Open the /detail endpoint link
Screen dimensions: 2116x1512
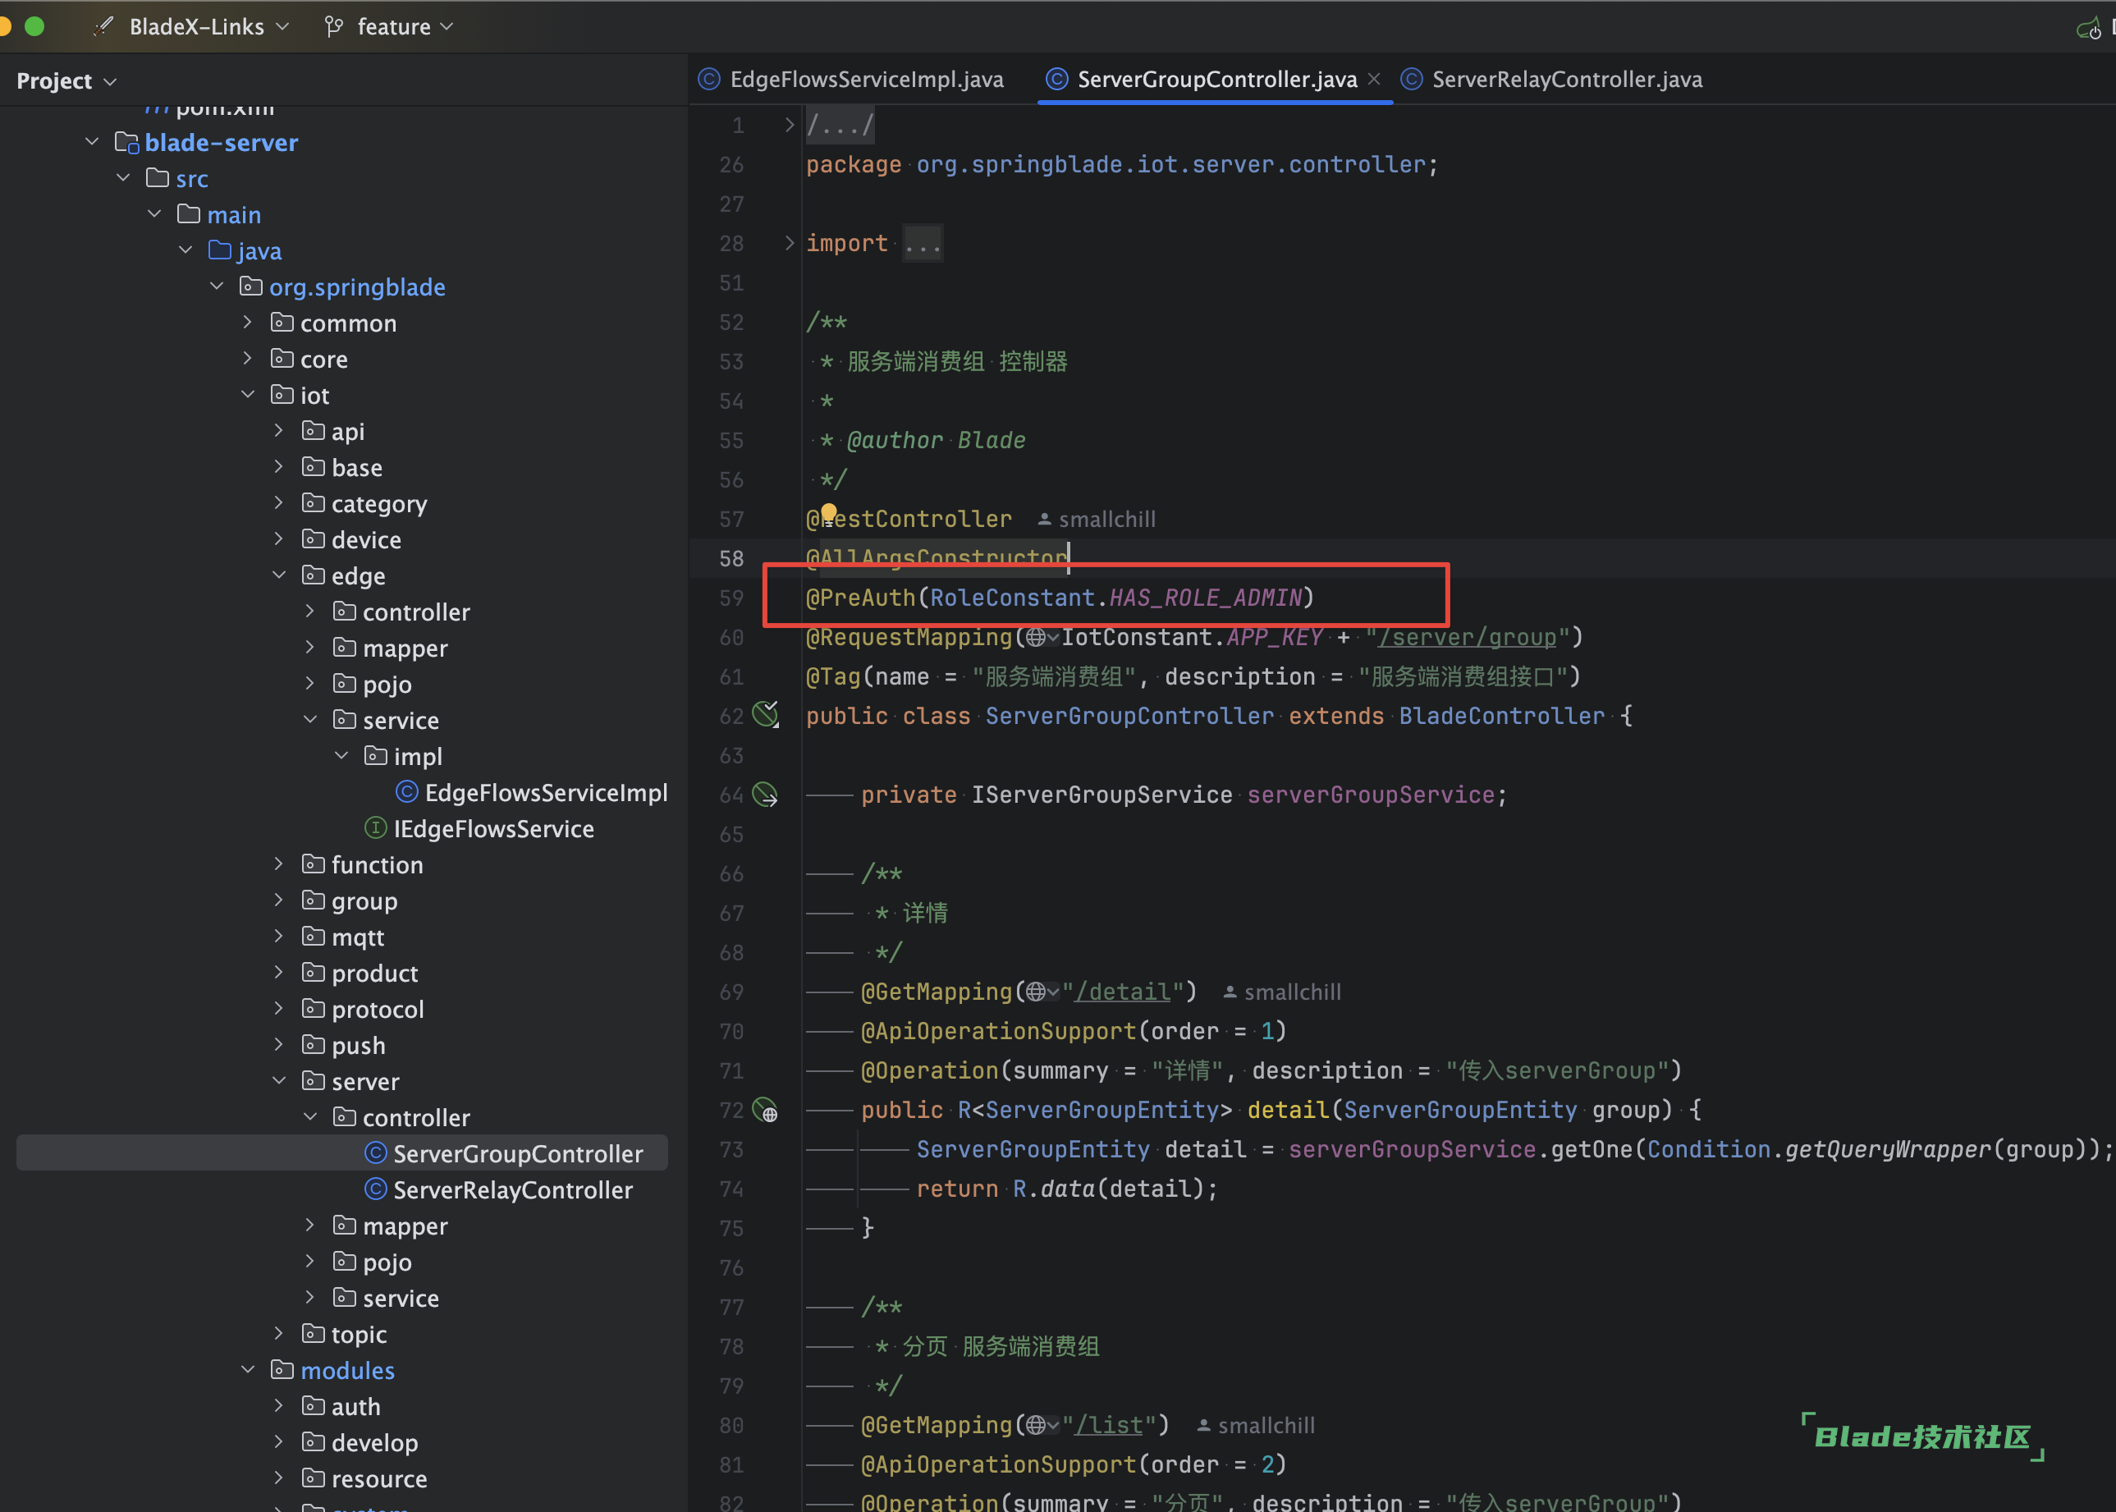tap(1123, 992)
